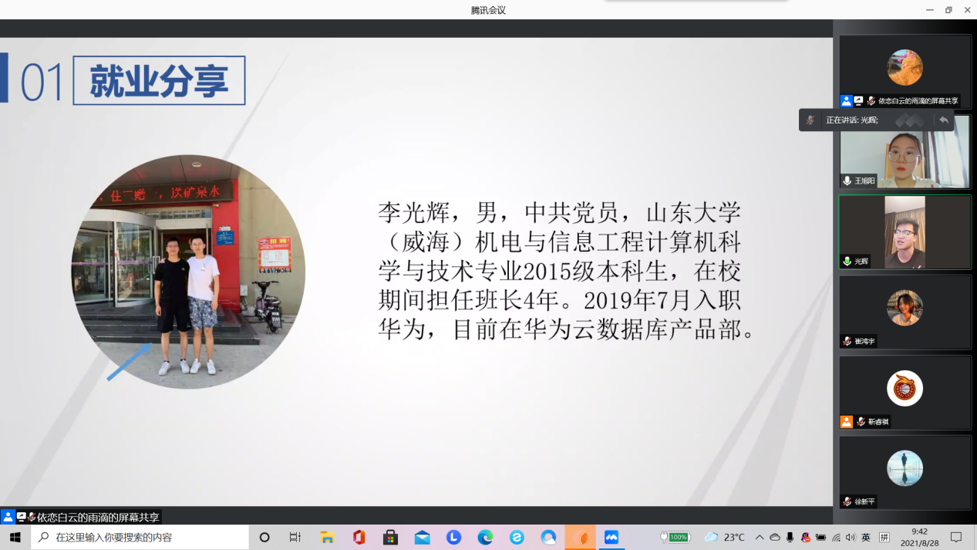Click the reply arrow on speaking bar
Viewport: 977px width, 550px height.
click(943, 120)
